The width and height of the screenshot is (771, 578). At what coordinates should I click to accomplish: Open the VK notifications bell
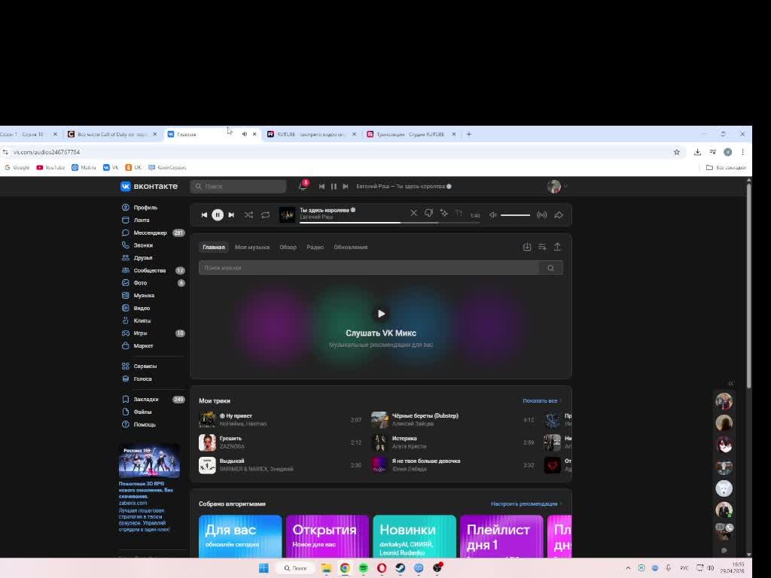coord(303,186)
